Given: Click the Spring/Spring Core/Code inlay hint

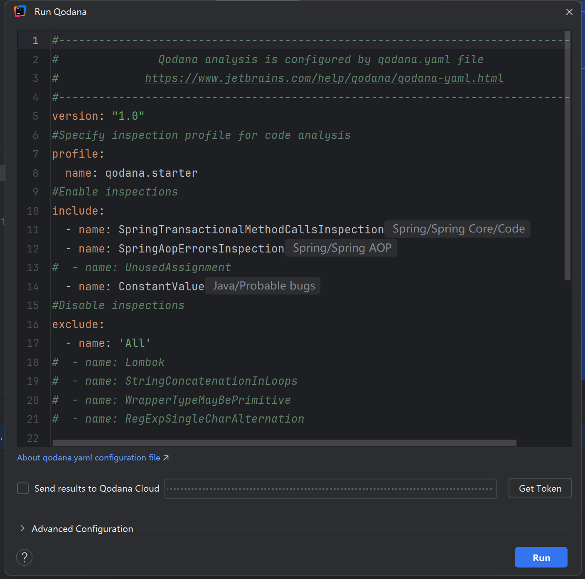Looking at the screenshot, I should click(458, 229).
